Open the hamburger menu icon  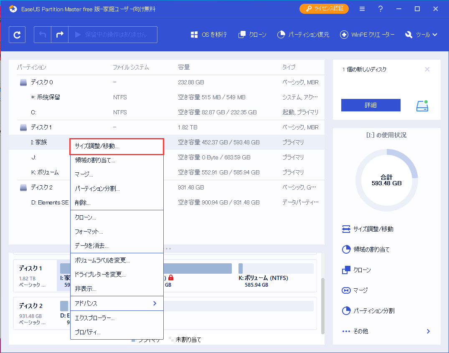[x=362, y=9]
